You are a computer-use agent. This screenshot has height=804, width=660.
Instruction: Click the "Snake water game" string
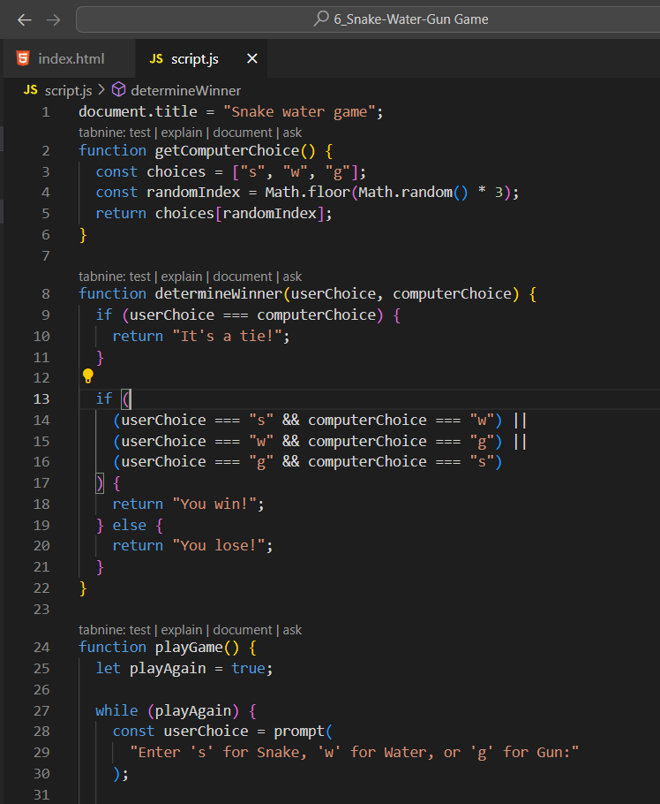[x=299, y=112]
